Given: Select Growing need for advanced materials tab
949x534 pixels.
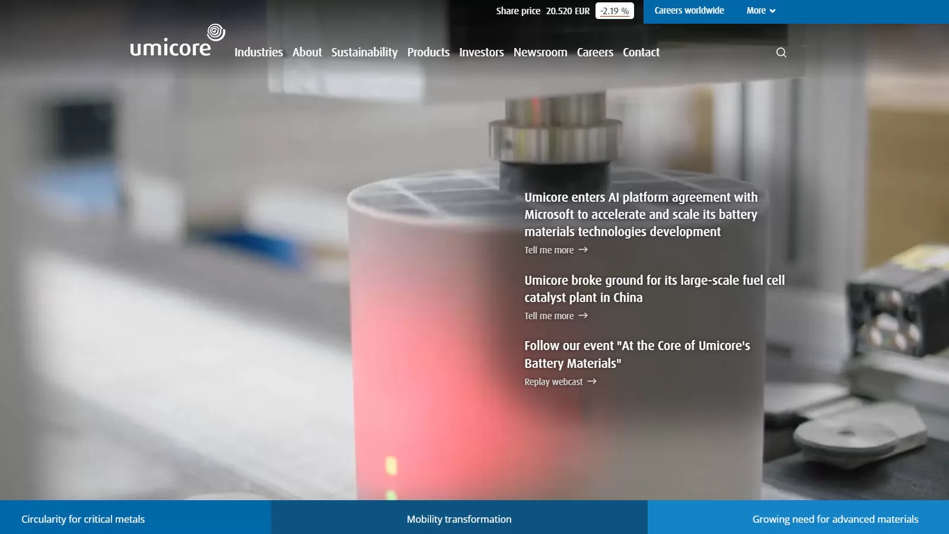Looking at the screenshot, I should [798, 517].
